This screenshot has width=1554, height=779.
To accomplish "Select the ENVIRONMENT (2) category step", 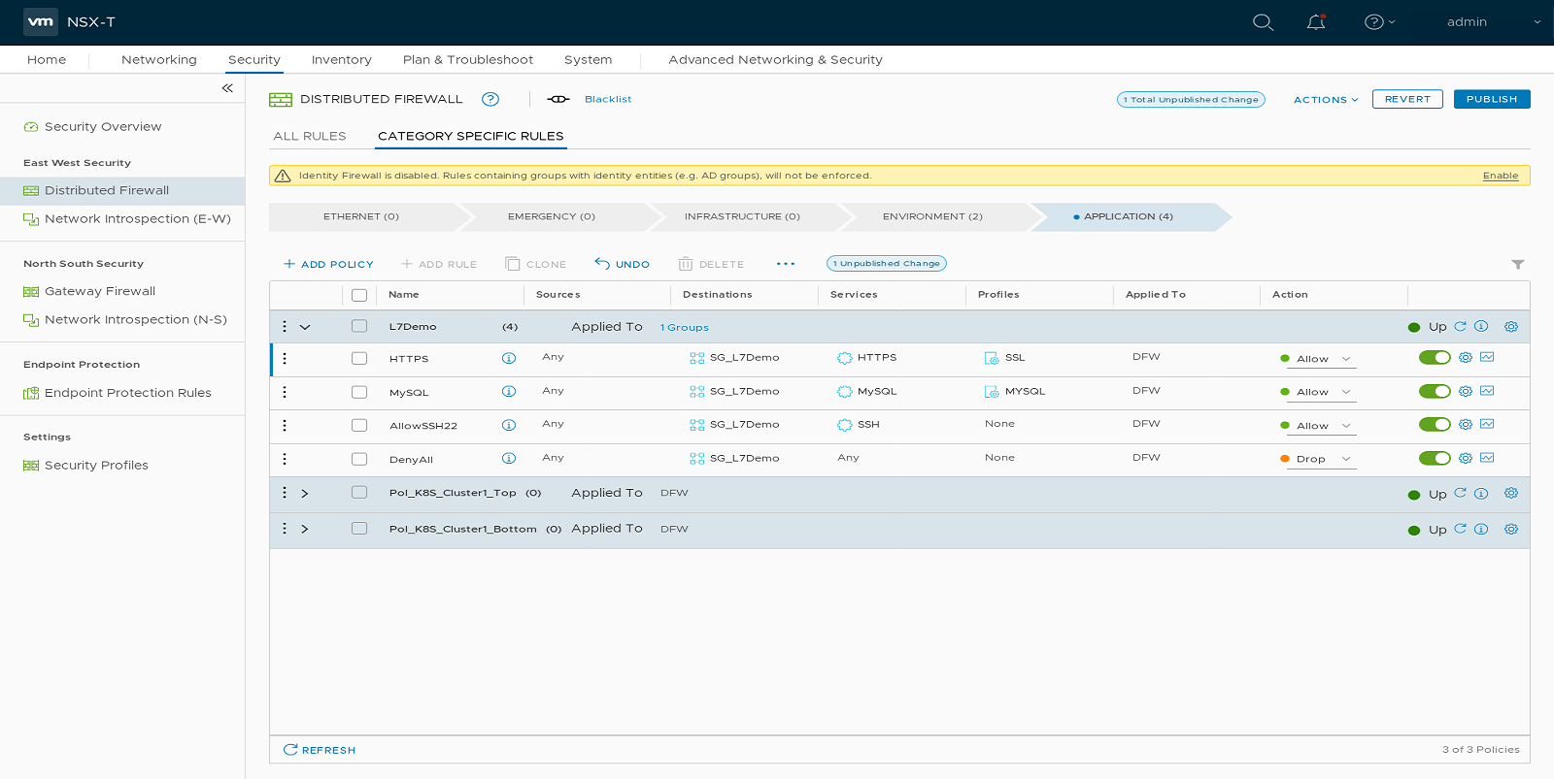I will coord(932,216).
